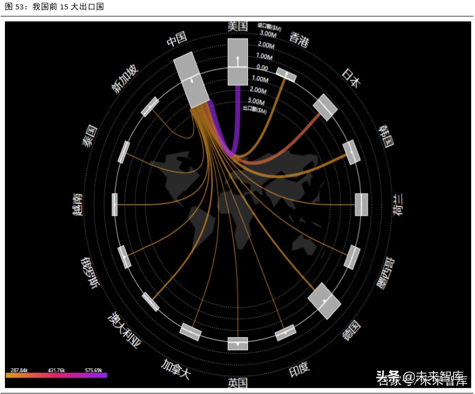Select the 荷兰 bar node
The height and width of the screenshot is (394, 475).
tap(361, 205)
